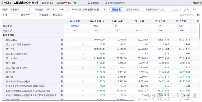This screenshot has width=202, height=102.
Task: Click the 利润表摘要 section heading
Action: point(9,35)
